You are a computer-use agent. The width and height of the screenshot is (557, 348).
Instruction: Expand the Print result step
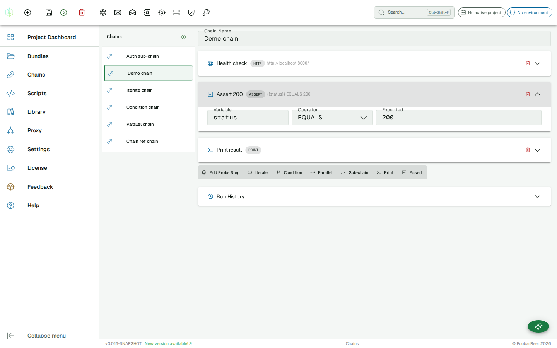click(538, 150)
